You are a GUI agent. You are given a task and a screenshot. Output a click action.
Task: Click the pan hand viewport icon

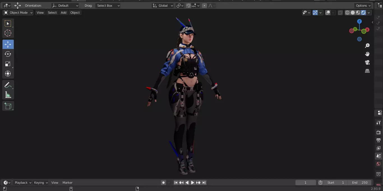(367, 54)
